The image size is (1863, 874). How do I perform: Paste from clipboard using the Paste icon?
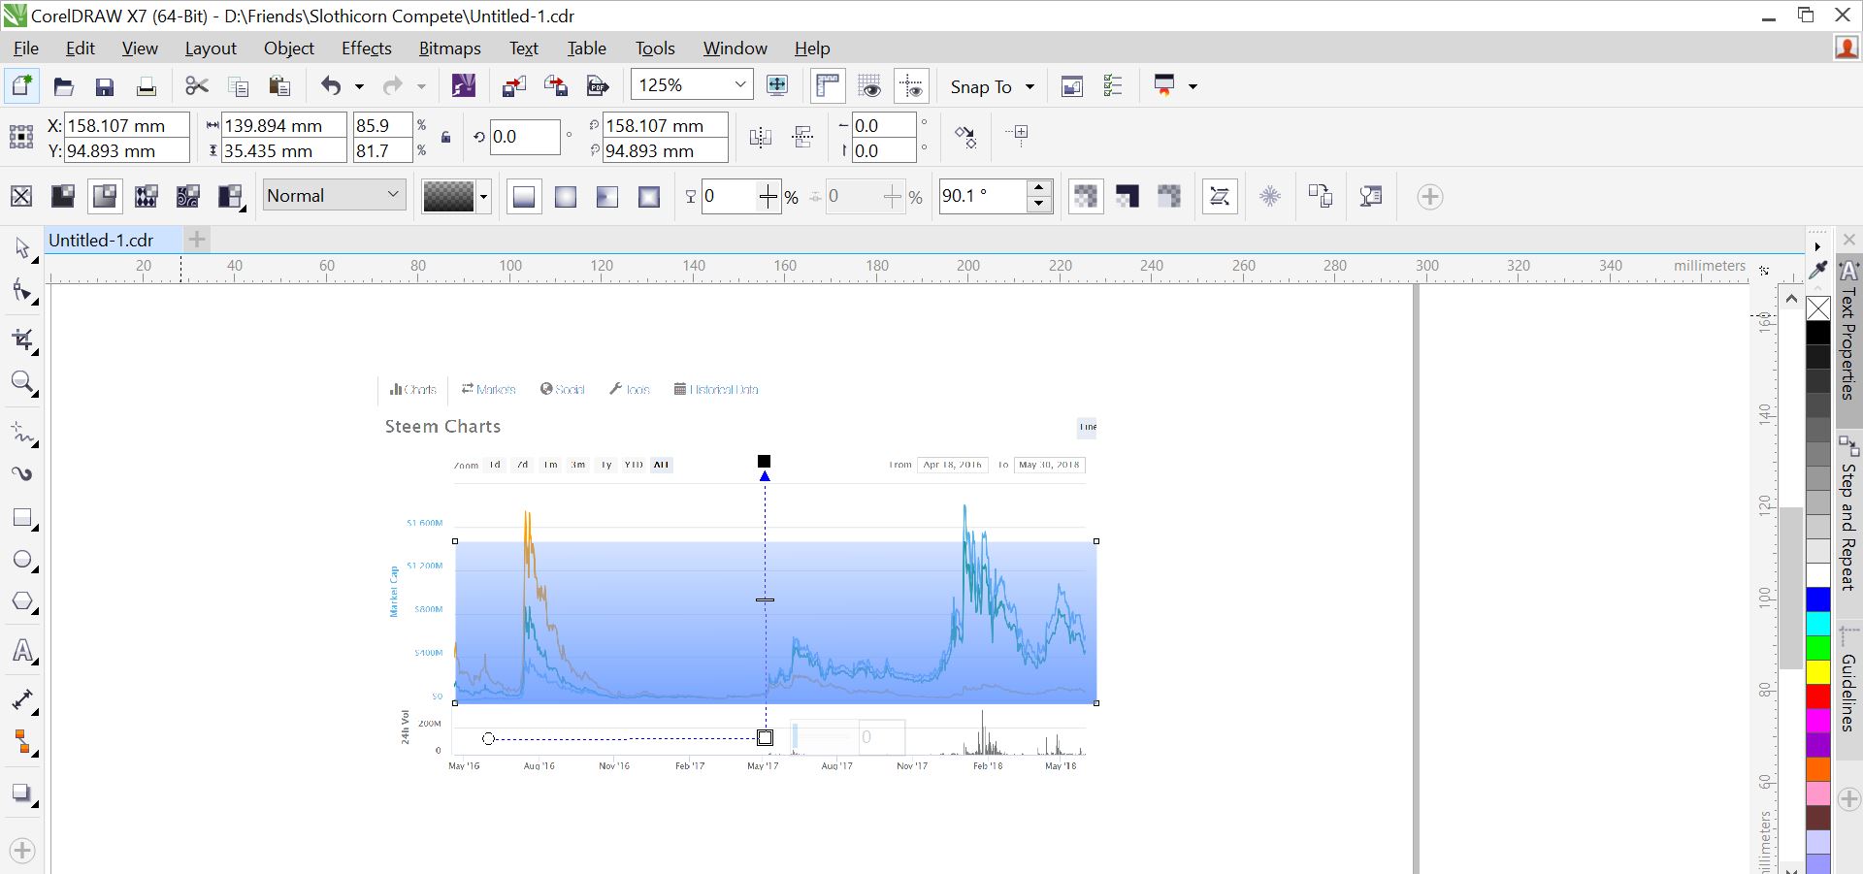(279, 86)
